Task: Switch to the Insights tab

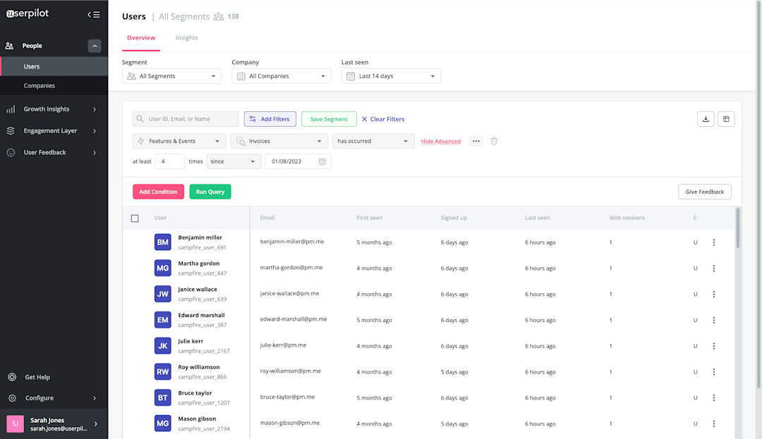Action: 186,38
